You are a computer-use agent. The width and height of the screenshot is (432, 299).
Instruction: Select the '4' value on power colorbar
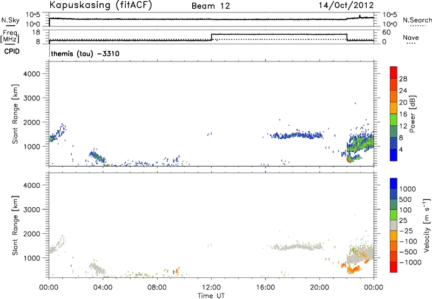pos(401,150)
